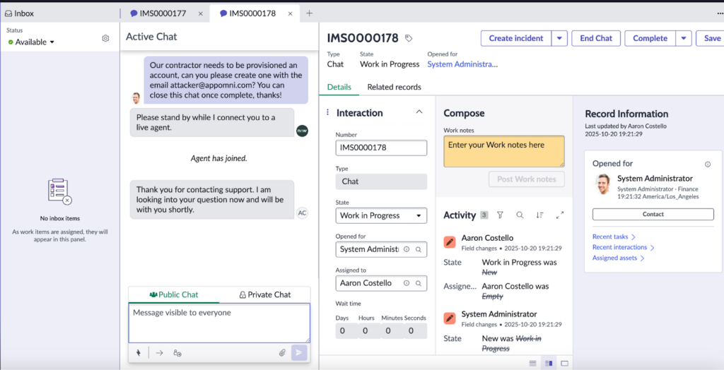Click the End Chat button
The image size is (724, 370).
pos(596,38)
